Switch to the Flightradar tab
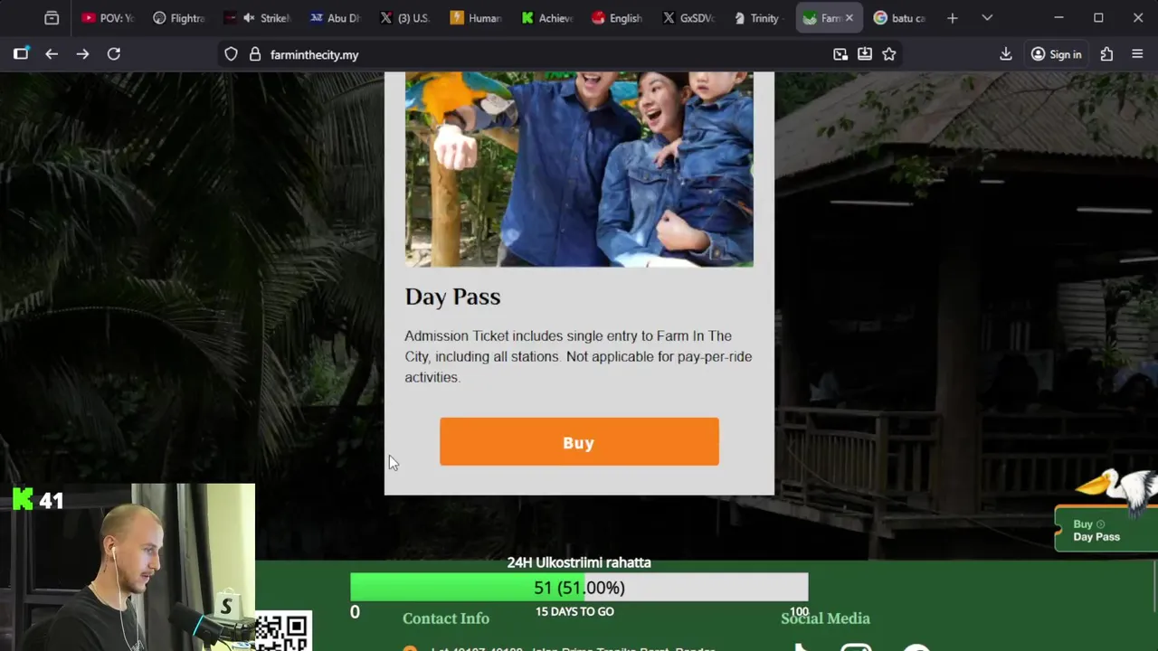This screenshot has height=651, width=1158. pyautogui.click(x=179, y=18)
